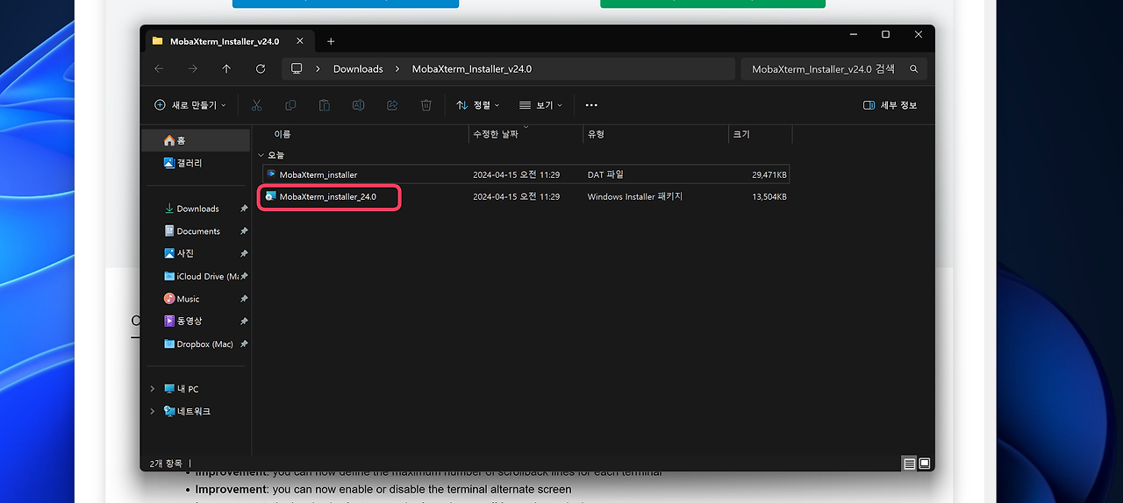Click the Cut scissors icon
The width and height of the screenshot is (1123, 503).
coord(256,105)
